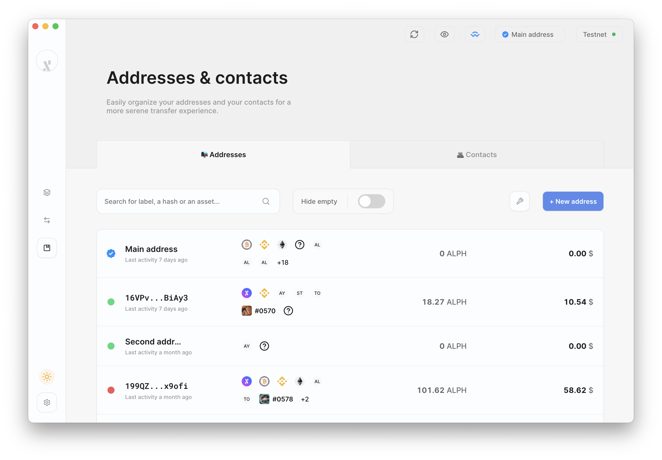Click the refresh data icon in top bar
662x460 pixels.
click(414, 35)
